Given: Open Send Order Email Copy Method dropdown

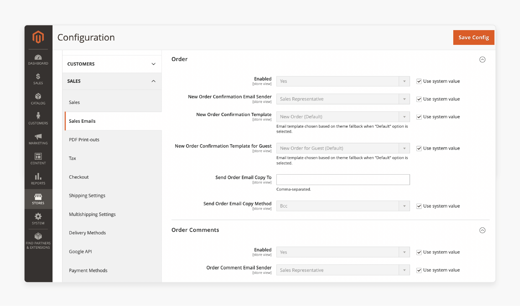Looking at the screenshot, I should click(x=343, y=206).
